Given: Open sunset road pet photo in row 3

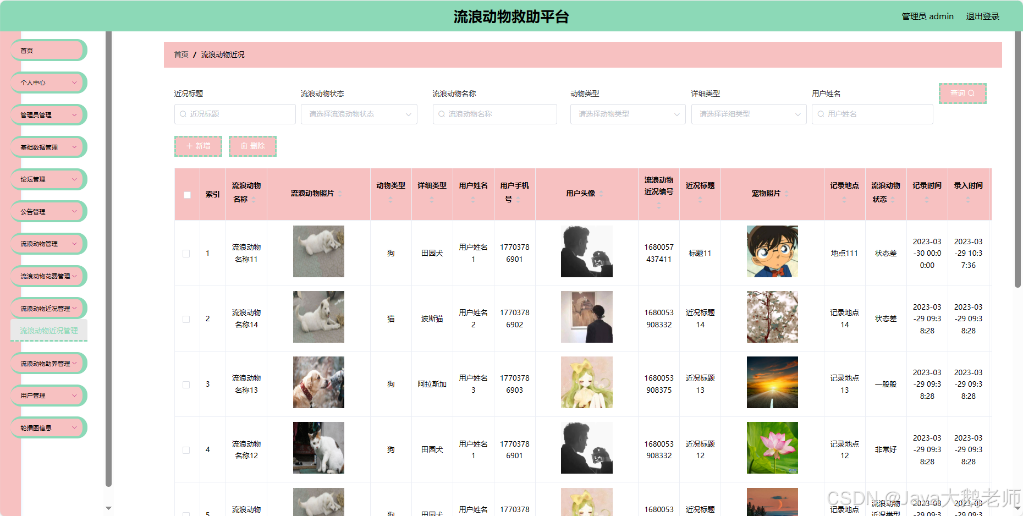Looking at the screenshot, I should (x=772, y=382).
